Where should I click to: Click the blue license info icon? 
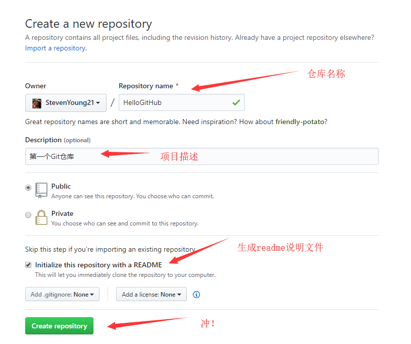point(196,295)
